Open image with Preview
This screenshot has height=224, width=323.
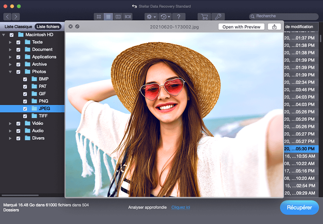[x=241, y=27]
